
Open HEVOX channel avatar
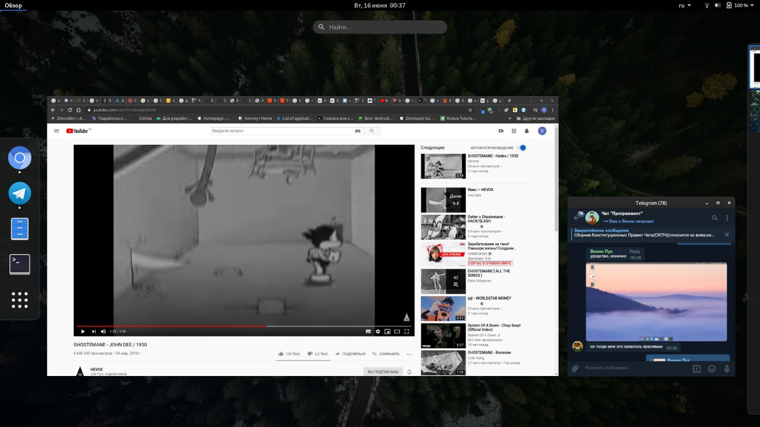(x=80, y=371)
